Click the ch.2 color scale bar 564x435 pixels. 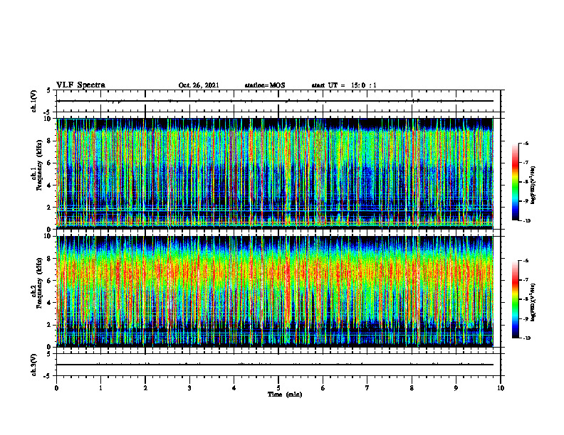pos(515,299)
